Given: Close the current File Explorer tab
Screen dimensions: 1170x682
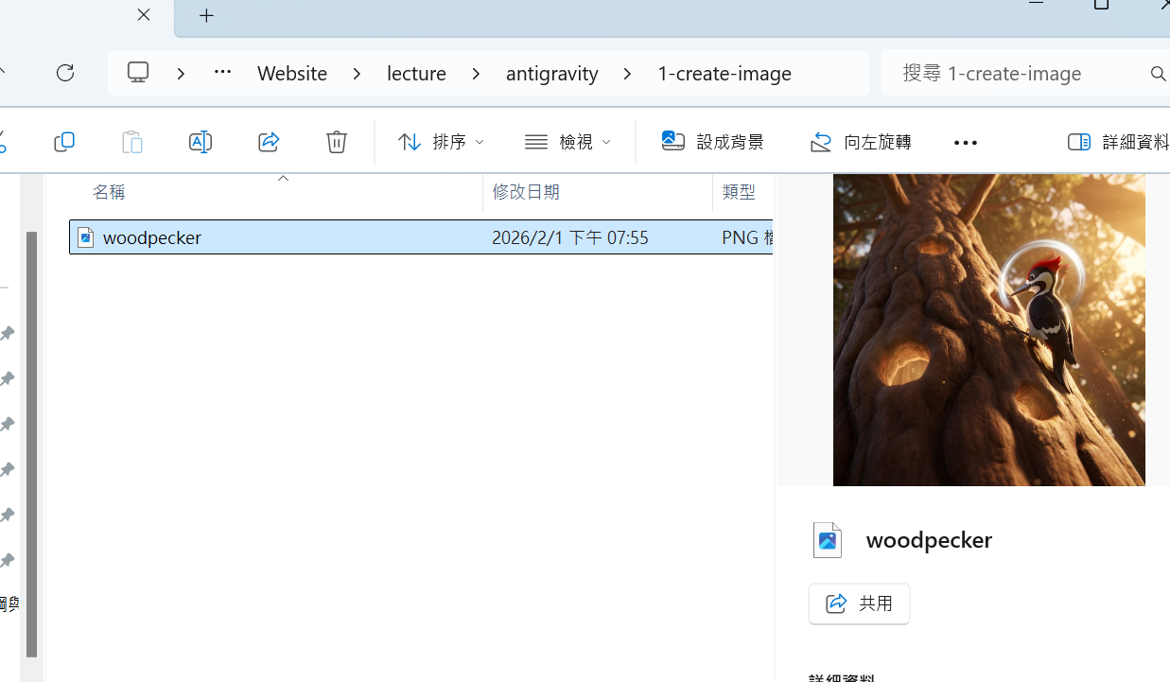Looking at the screenshot, I should (x=144, y=15).
